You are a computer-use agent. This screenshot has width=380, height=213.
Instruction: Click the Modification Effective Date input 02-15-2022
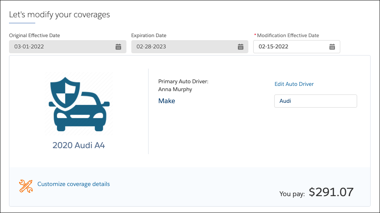tap(297, 47)
